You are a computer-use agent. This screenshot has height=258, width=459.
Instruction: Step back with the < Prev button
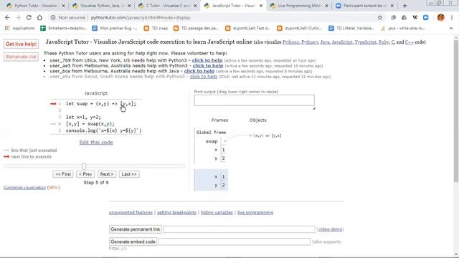point(85,174)
